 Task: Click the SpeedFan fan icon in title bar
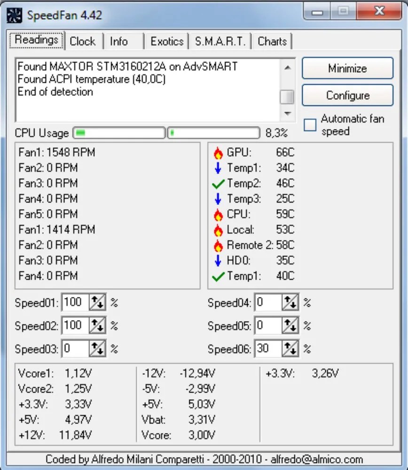click(x=14, y=15)
